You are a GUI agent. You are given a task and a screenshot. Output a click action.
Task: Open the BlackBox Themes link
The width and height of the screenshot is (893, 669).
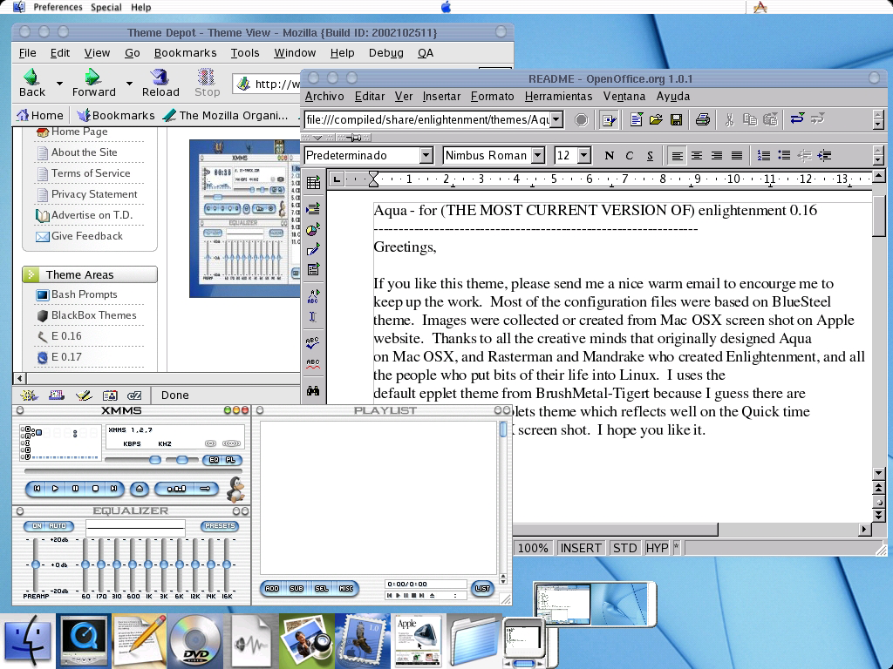[94, 315]
